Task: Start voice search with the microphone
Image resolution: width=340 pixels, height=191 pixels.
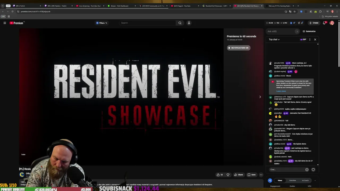Action: (x=189, y=23)
